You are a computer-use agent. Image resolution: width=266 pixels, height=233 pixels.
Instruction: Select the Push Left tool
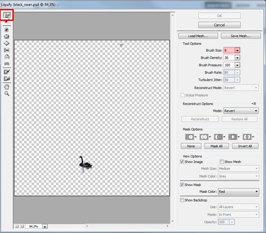7,50
